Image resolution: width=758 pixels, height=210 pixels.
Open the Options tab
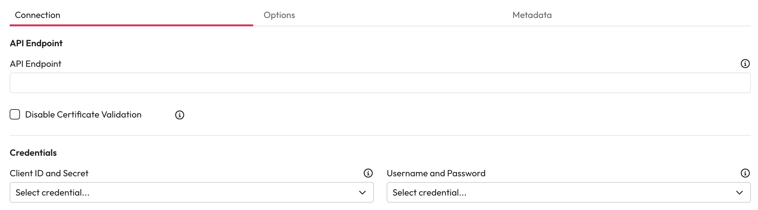[279, 15]
